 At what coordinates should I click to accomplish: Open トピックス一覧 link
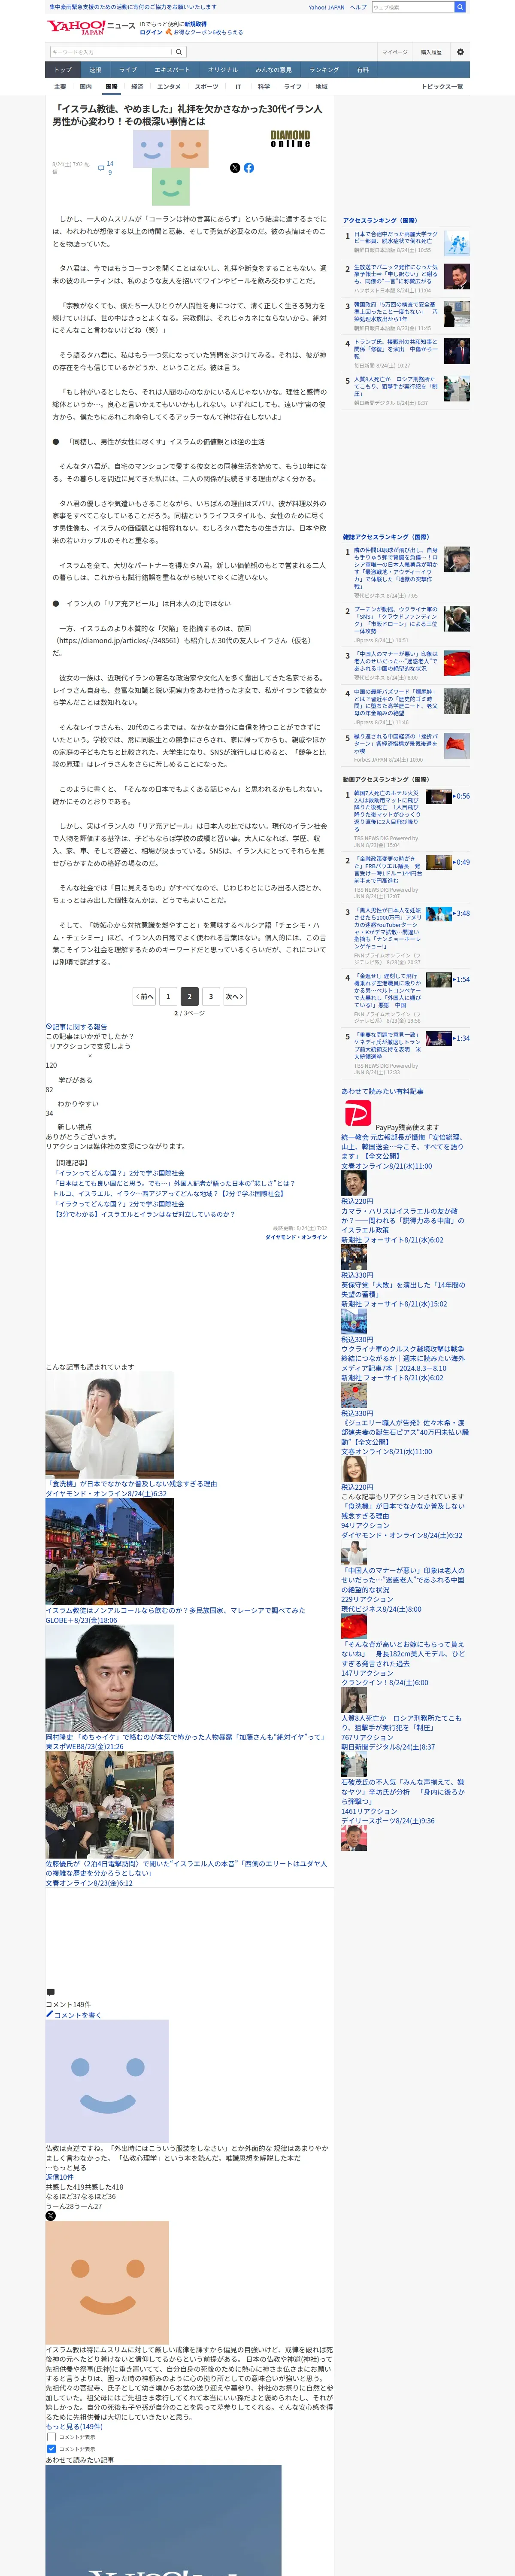[442, 87]
